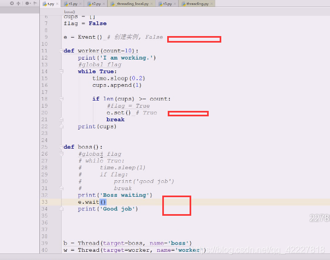
Task: Click the print('Good job') line
Action: pos(108,209)
